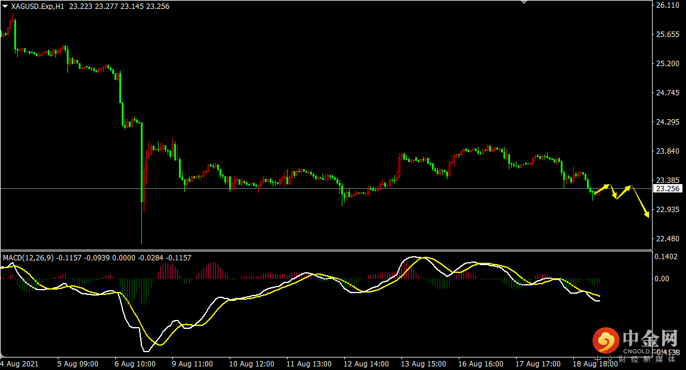Screen dimensions: 686x370
Task: Click the 10 Aug 12:00 time label
Action: pos(252,364)
